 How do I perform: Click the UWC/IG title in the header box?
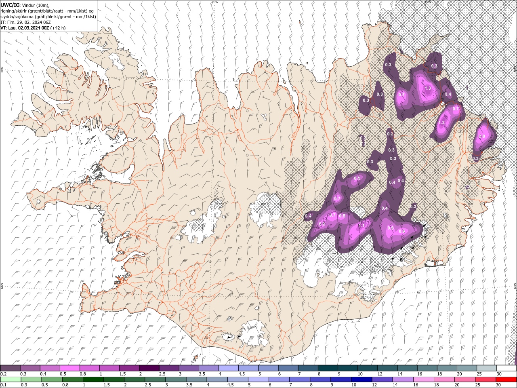click(9, 5)
